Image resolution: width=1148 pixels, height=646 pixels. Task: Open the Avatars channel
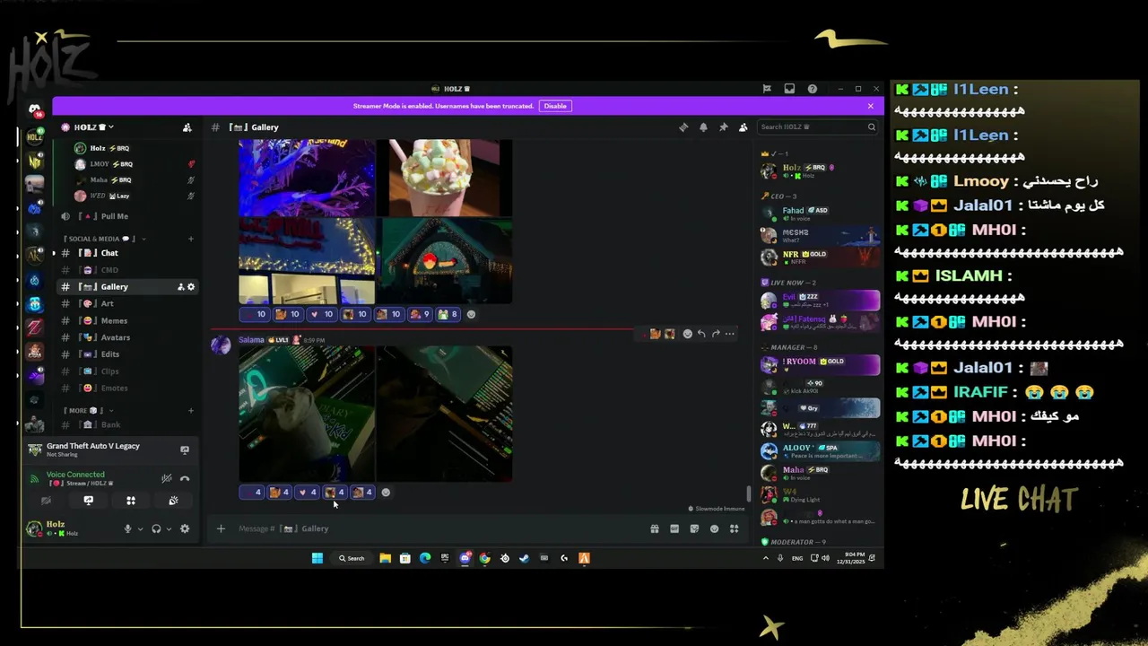[x=127, y=337]
